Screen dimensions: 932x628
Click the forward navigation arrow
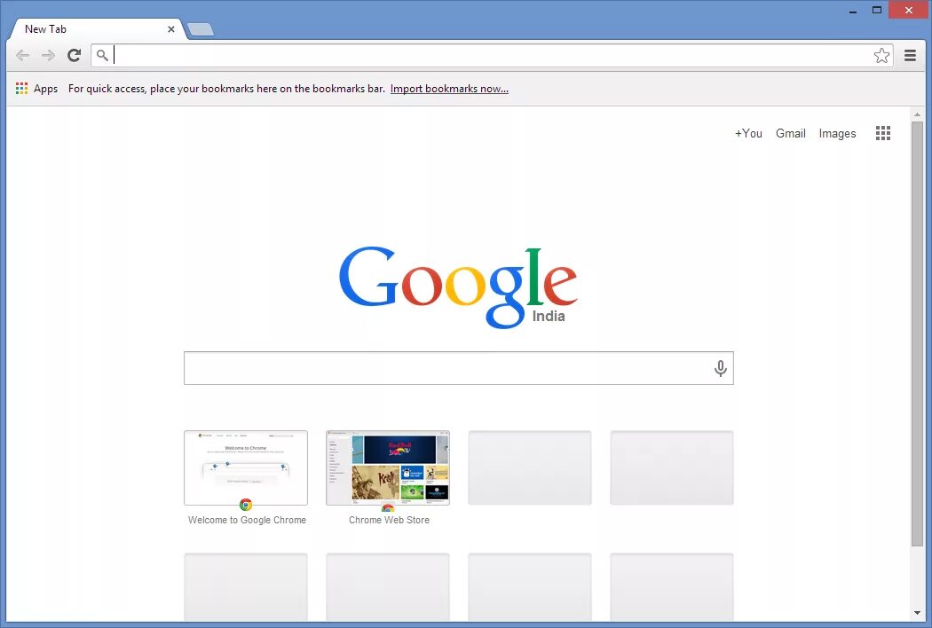49,55
